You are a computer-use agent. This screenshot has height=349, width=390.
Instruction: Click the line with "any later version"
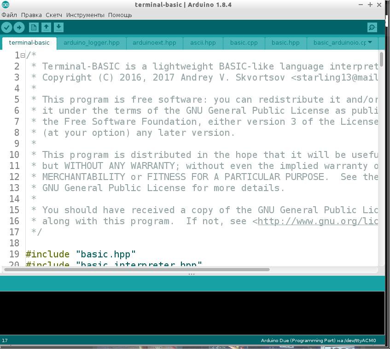point(133,133)
